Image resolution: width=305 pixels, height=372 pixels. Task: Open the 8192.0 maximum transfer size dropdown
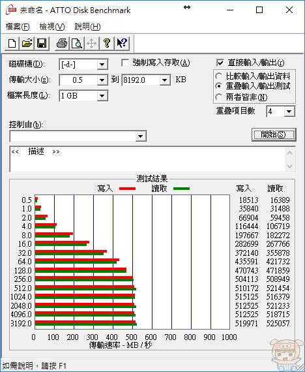tap(164, 80)
